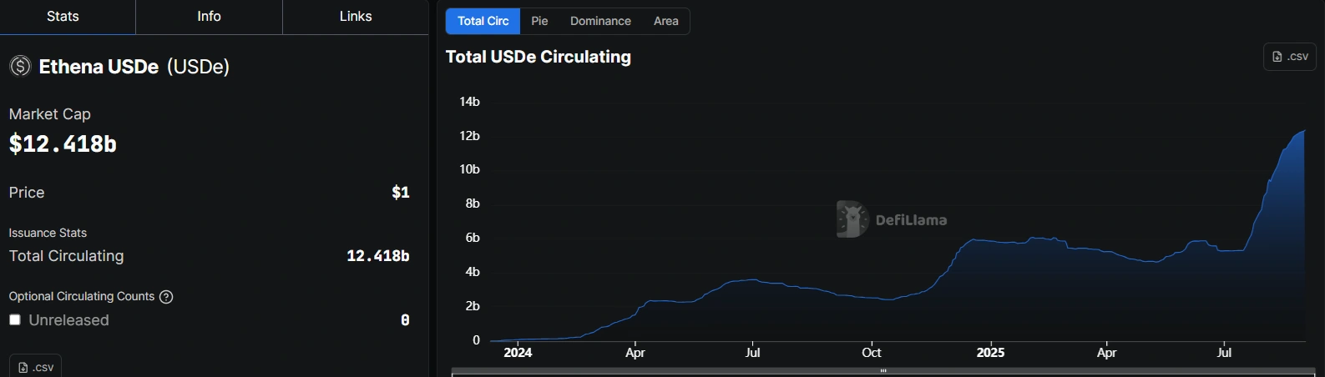1325x377 pixels.
Task: Switch to the Info tab
Action: coord(209,17)
